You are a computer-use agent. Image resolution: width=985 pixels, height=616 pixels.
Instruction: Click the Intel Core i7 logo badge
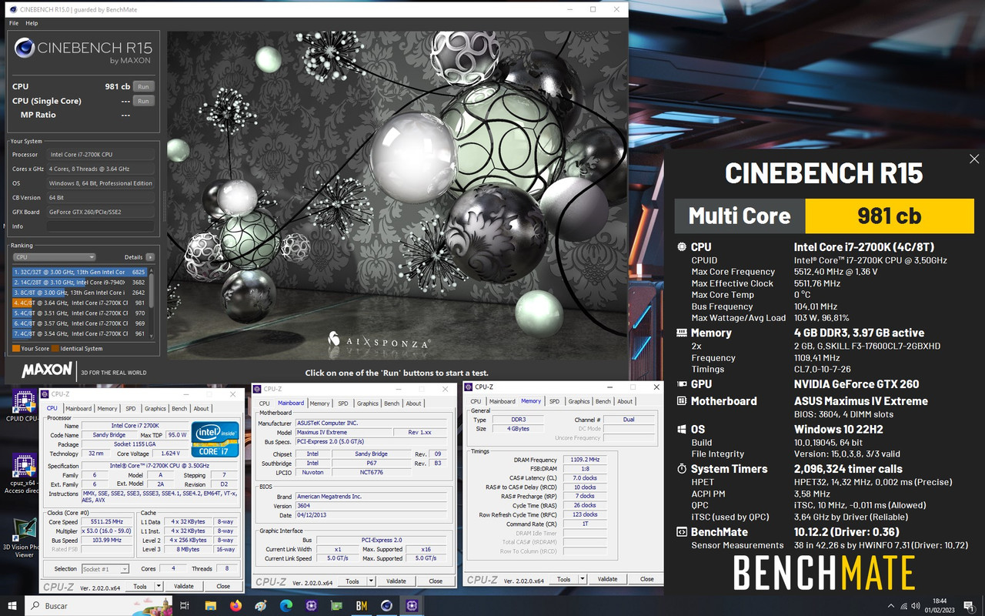click(214, 440)
